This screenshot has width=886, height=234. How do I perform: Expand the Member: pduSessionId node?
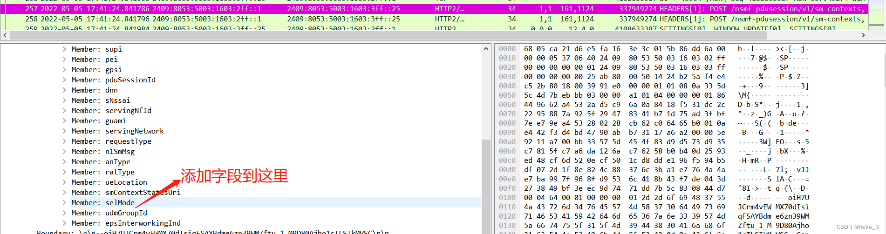click(x=64, y=80)
